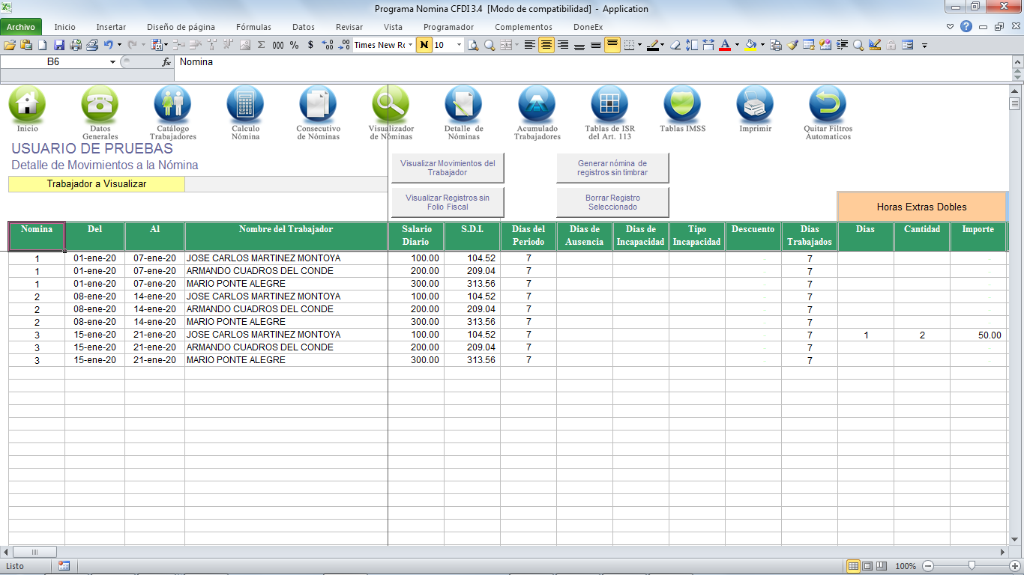This screenshot has height=575, width=1024.
Task: Open the Fórmulas ribbon tab
Action: (x=253, y=27)
